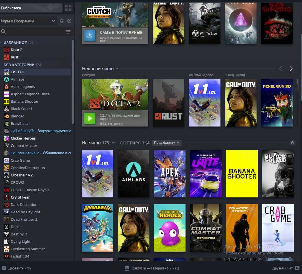This screenshot has height=274, width=302.
Task: Click the ready-to-play filter icon
Action: click(x=69, y=21)
